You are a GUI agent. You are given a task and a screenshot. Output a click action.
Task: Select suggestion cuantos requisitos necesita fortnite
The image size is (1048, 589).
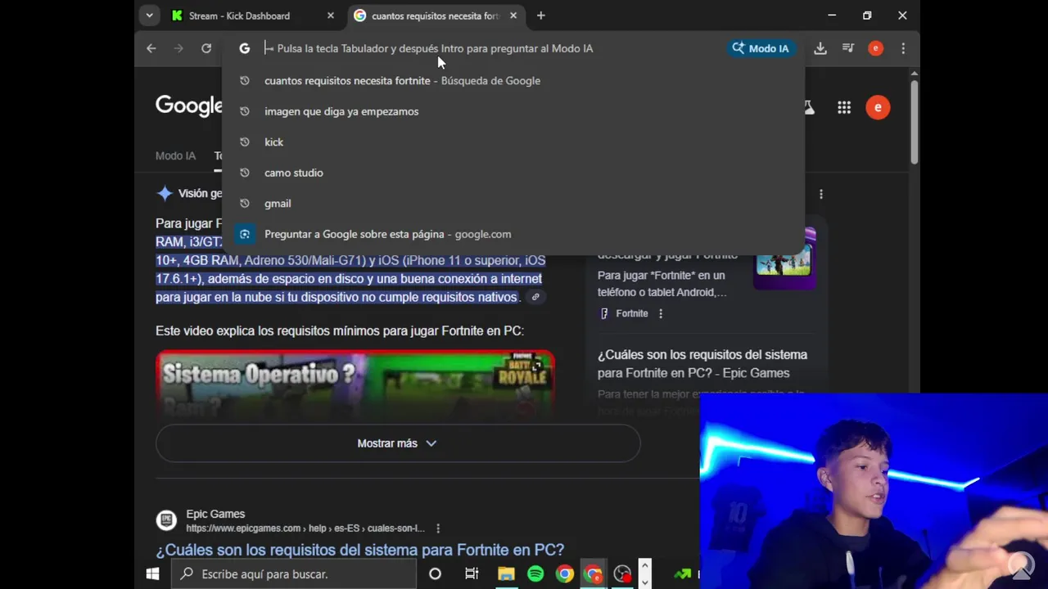click(x=514, y=80)
